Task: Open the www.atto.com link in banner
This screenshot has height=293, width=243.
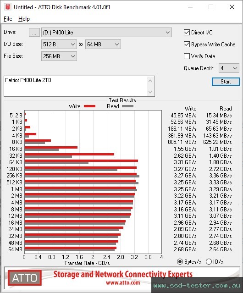Action: tap(123, 282)
